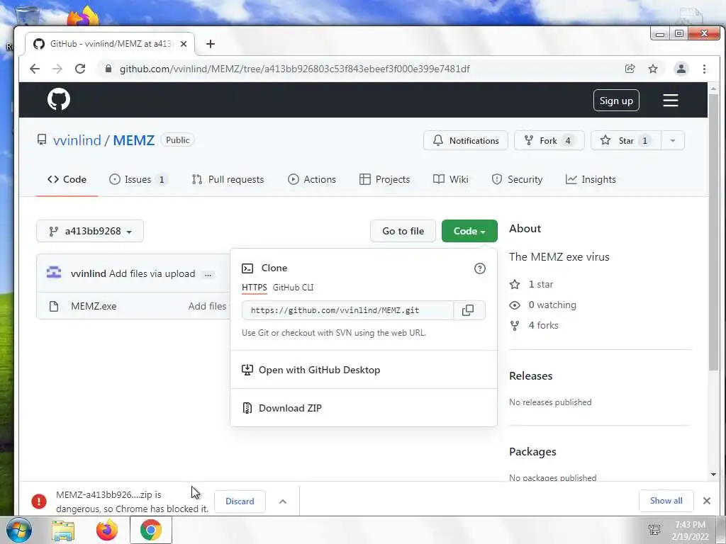Click Chrome icon in the taskbar
The image size is (726, 544).
[x=150, y=530]
